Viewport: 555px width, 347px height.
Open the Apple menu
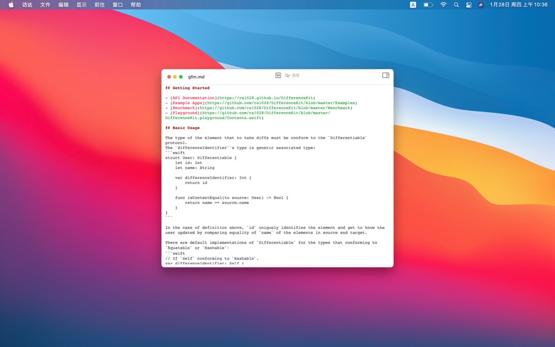[x=11, y=5]
